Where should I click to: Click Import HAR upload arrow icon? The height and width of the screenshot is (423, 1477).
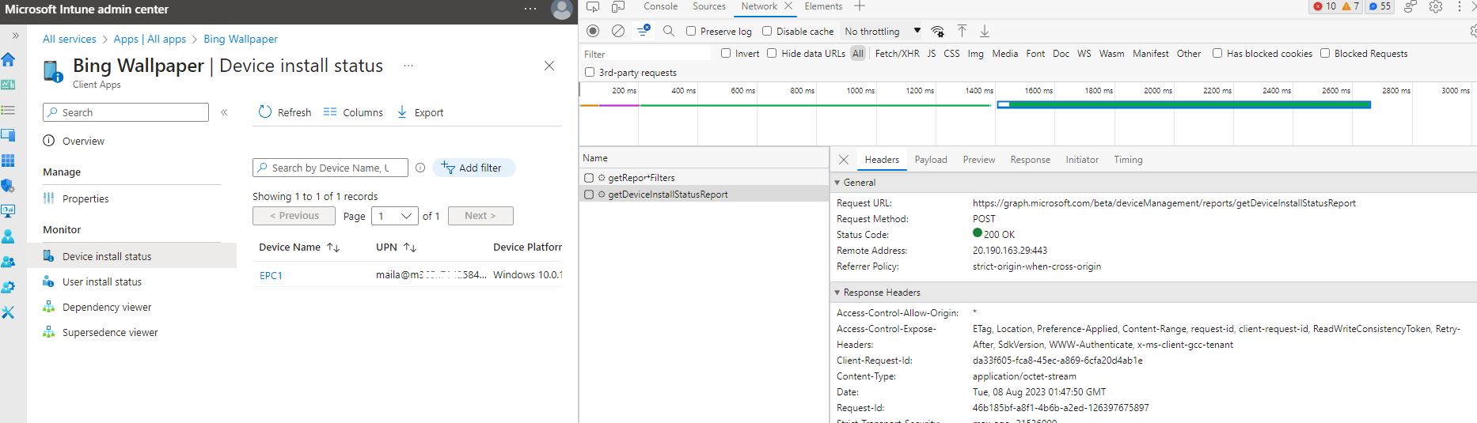962,31
